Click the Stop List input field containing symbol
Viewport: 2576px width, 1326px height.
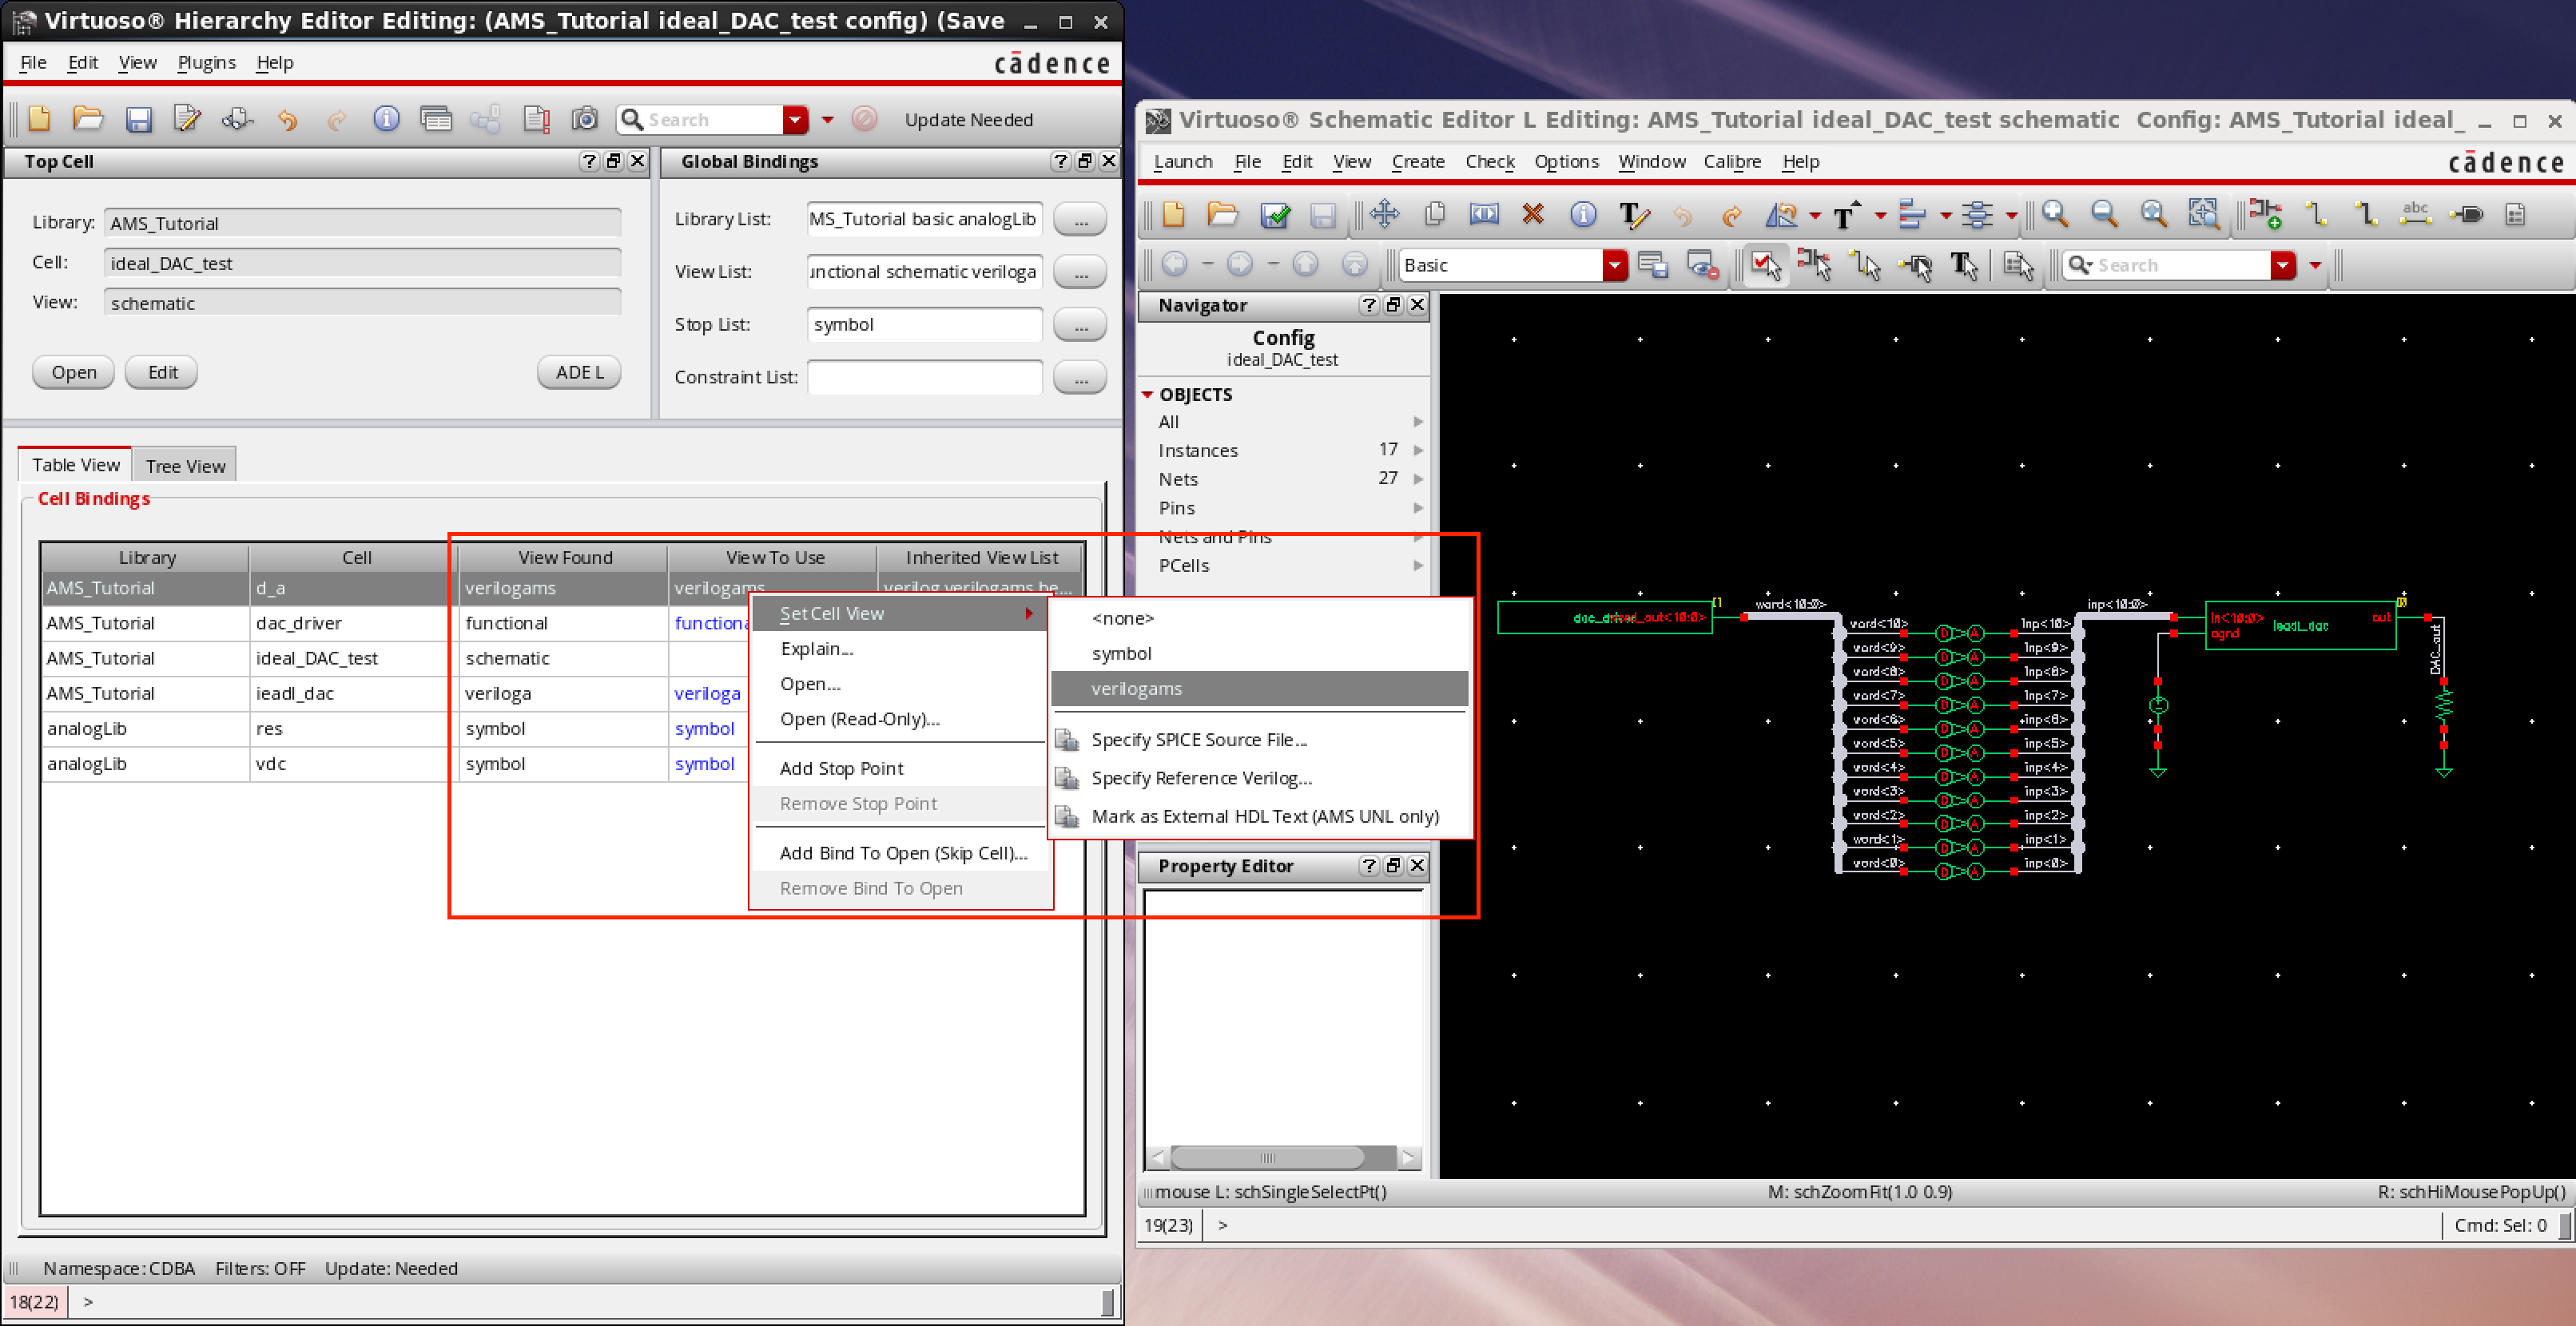coord(925,324)
